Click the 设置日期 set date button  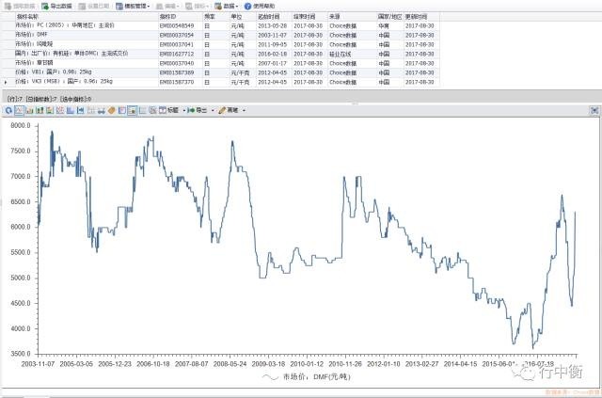click(x=94, y=7)
